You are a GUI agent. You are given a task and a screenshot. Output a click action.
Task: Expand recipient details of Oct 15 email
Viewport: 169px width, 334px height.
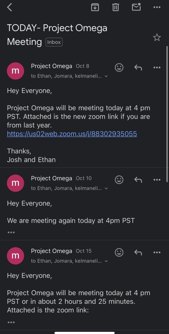pyautogui.click(x=106, y=261)
